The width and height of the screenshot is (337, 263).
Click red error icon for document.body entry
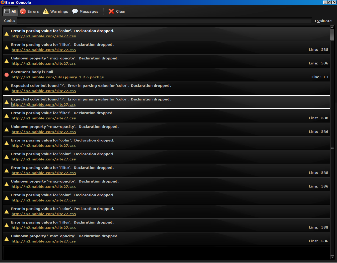coord(7,75)
